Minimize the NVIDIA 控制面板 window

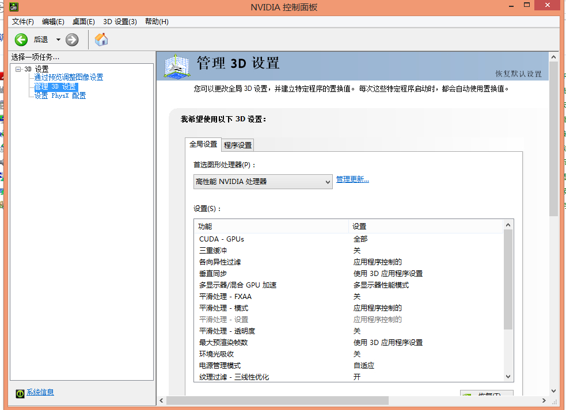[x=511, y=6]
